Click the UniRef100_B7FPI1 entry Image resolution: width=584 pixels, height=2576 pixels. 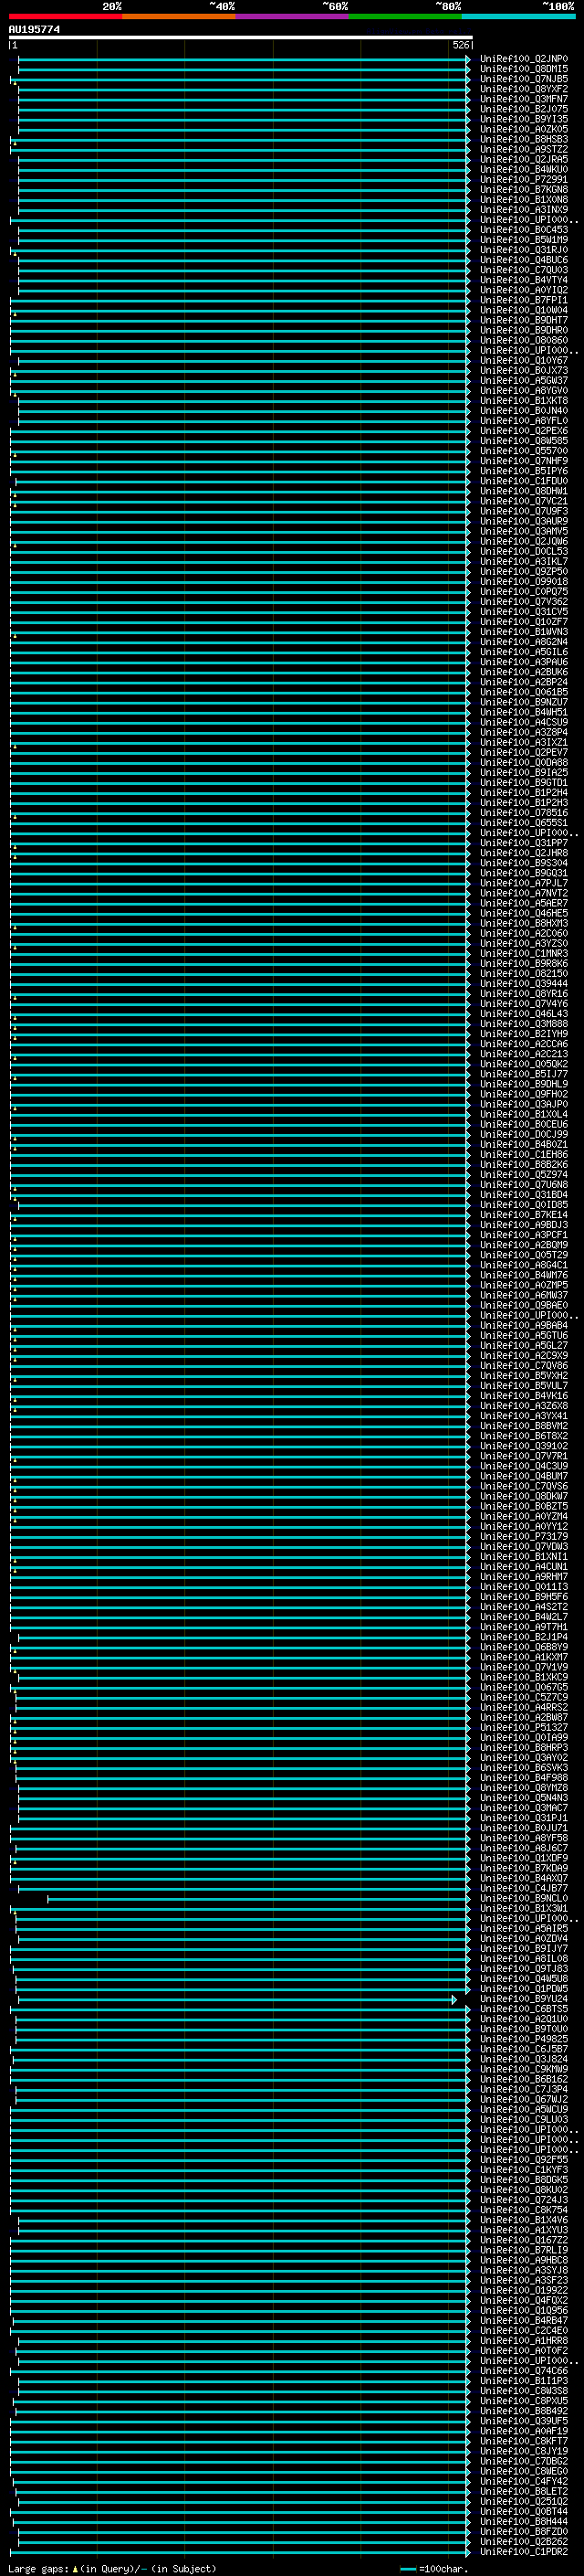(x=524, y=300)
